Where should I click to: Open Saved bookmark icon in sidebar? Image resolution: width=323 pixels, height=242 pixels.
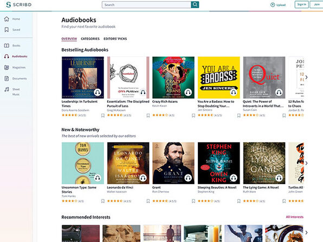coord(7,30)
